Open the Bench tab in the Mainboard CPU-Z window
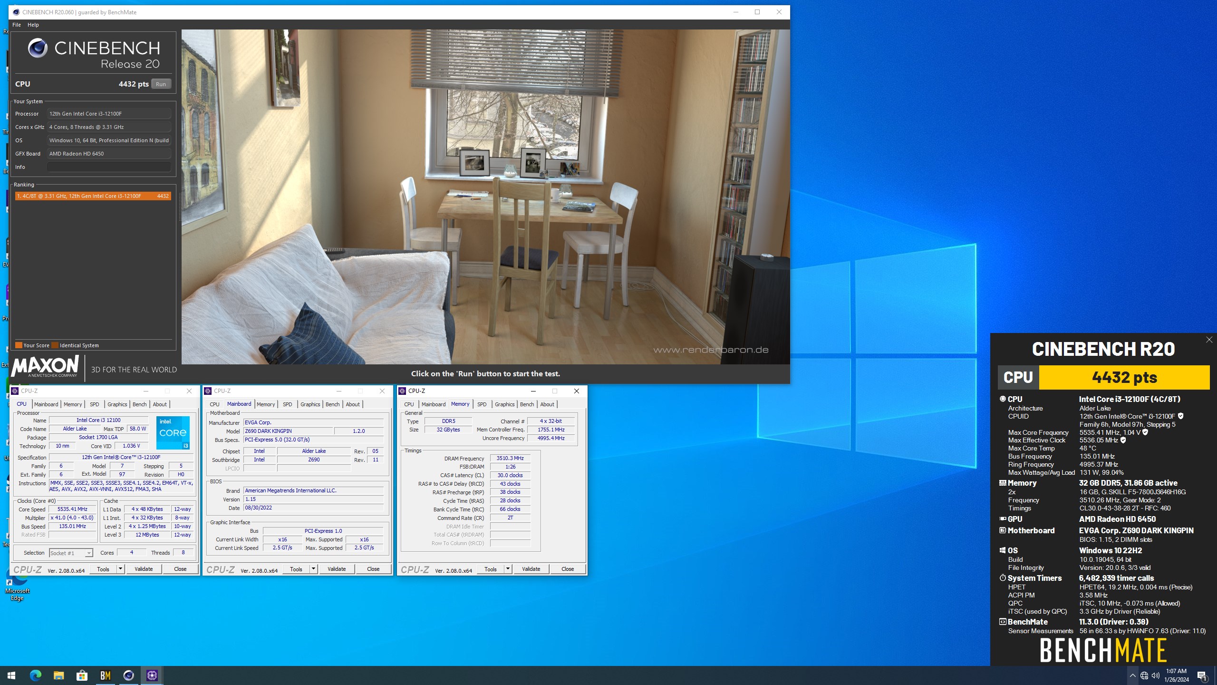This screenshot has width=1217, height=685. pos(332,404)
